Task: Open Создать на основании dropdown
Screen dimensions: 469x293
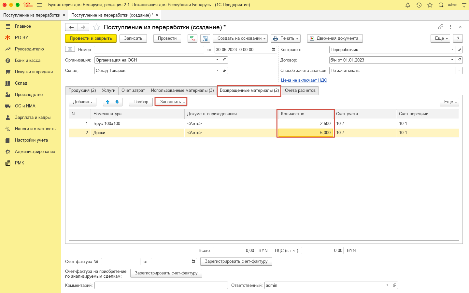Action: (x=240, y=38)
